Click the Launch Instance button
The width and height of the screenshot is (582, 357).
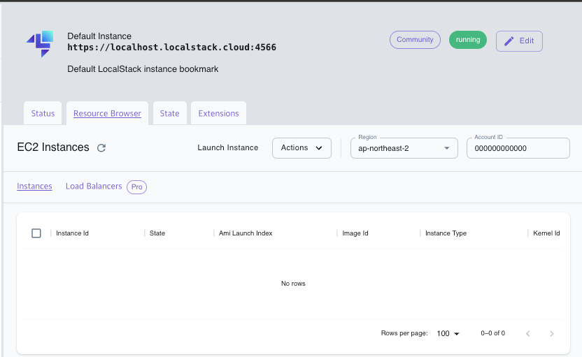coord(228,147)
